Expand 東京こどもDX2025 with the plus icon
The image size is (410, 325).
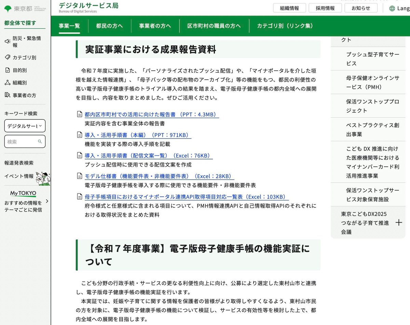398,223
